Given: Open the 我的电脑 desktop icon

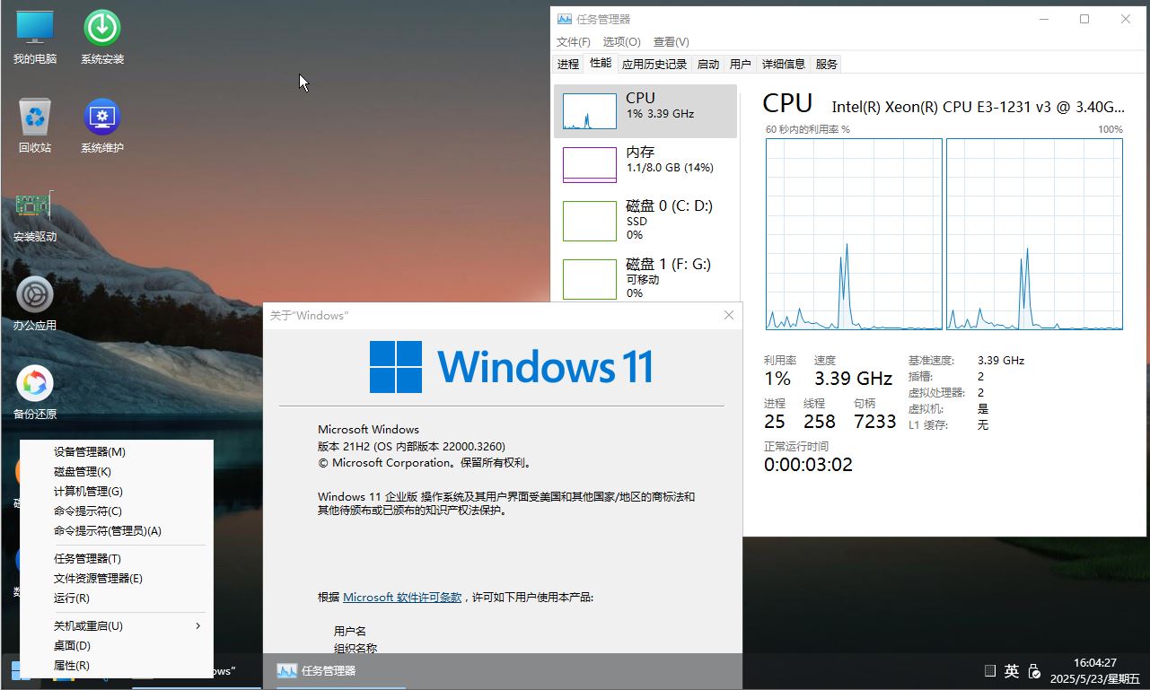Looking at the screenshot, I should 35,37.
